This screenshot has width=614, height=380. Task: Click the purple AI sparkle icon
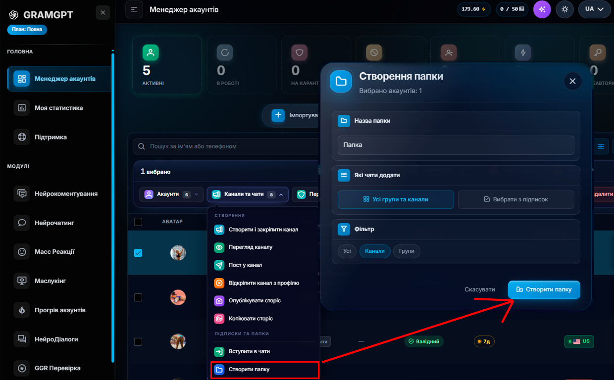(x=542, y=9)
